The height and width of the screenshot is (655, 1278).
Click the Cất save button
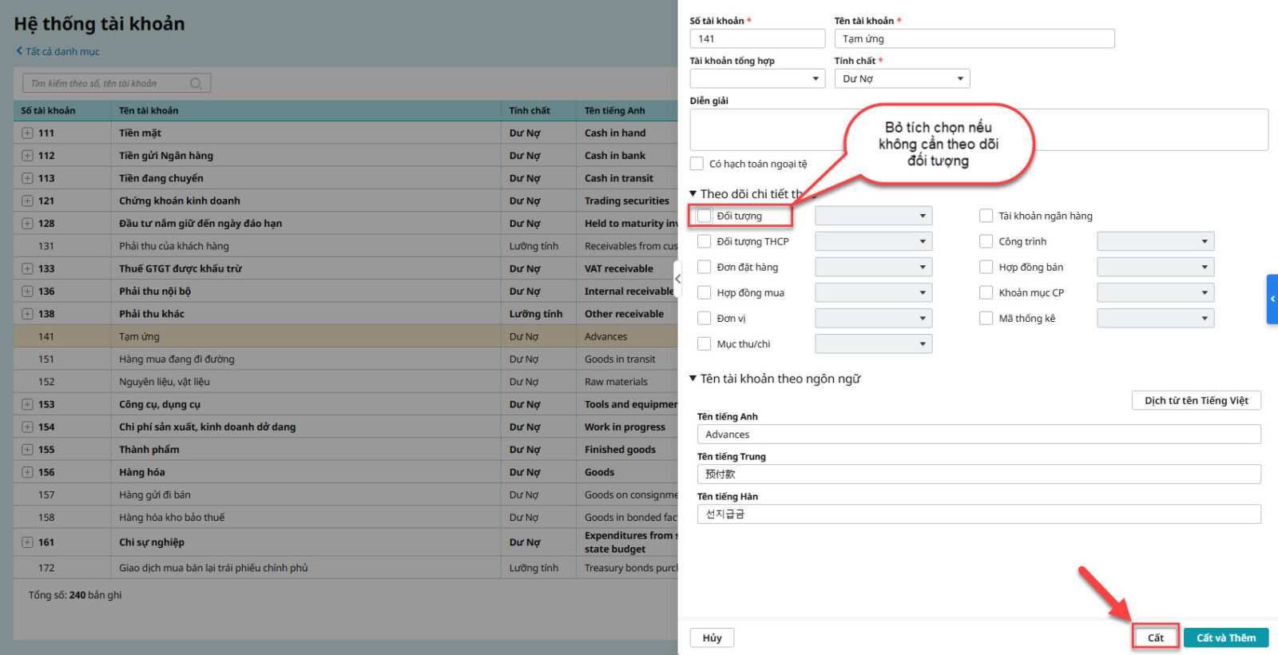coord(1155,637)
